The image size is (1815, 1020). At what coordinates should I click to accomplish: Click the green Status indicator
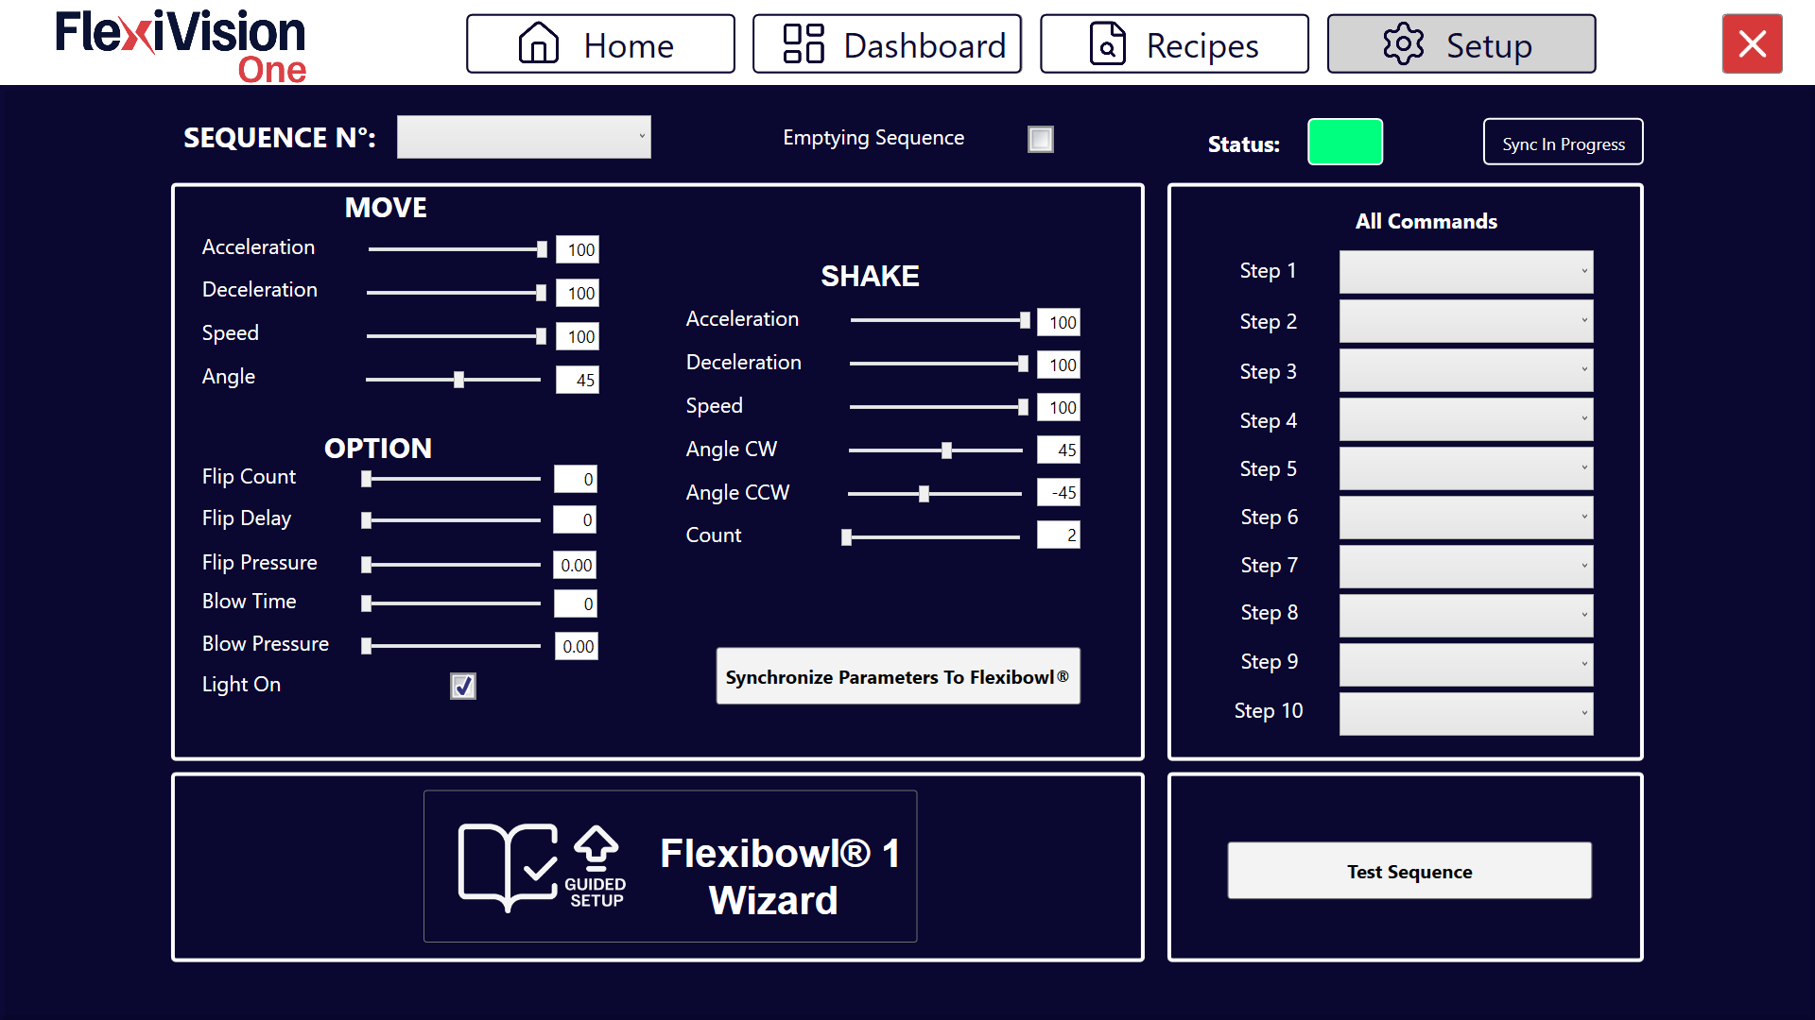pos(1345,142)
